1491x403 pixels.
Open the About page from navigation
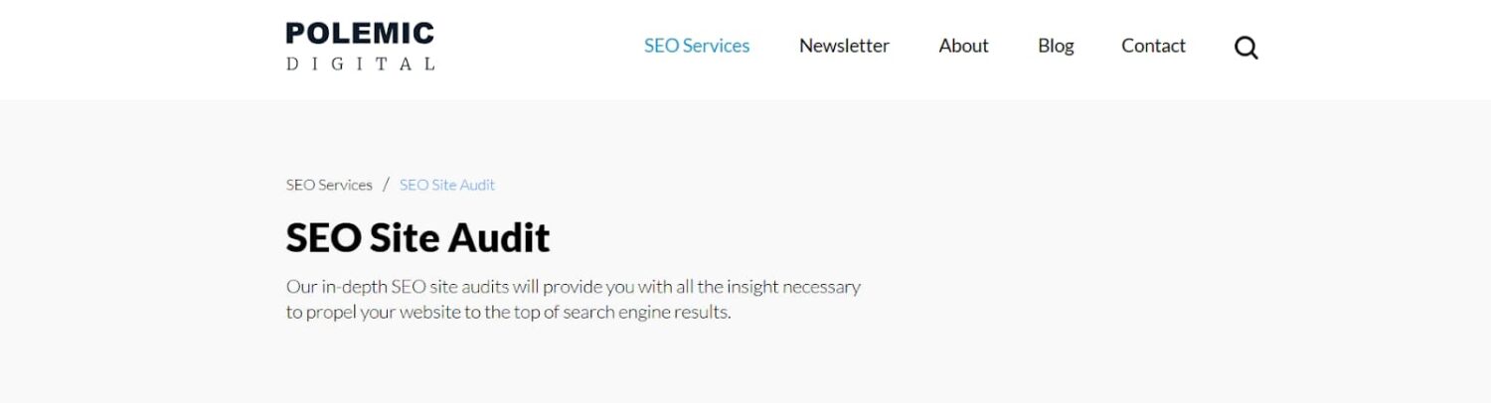point(963,46)
